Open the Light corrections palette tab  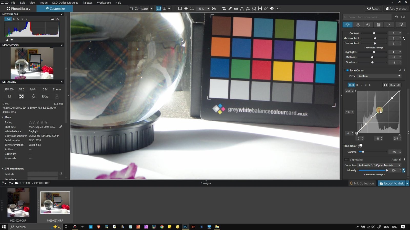[347, 25]
